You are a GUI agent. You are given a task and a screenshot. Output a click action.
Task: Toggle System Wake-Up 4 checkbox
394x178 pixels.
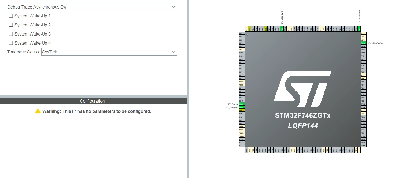pos(11,43)
